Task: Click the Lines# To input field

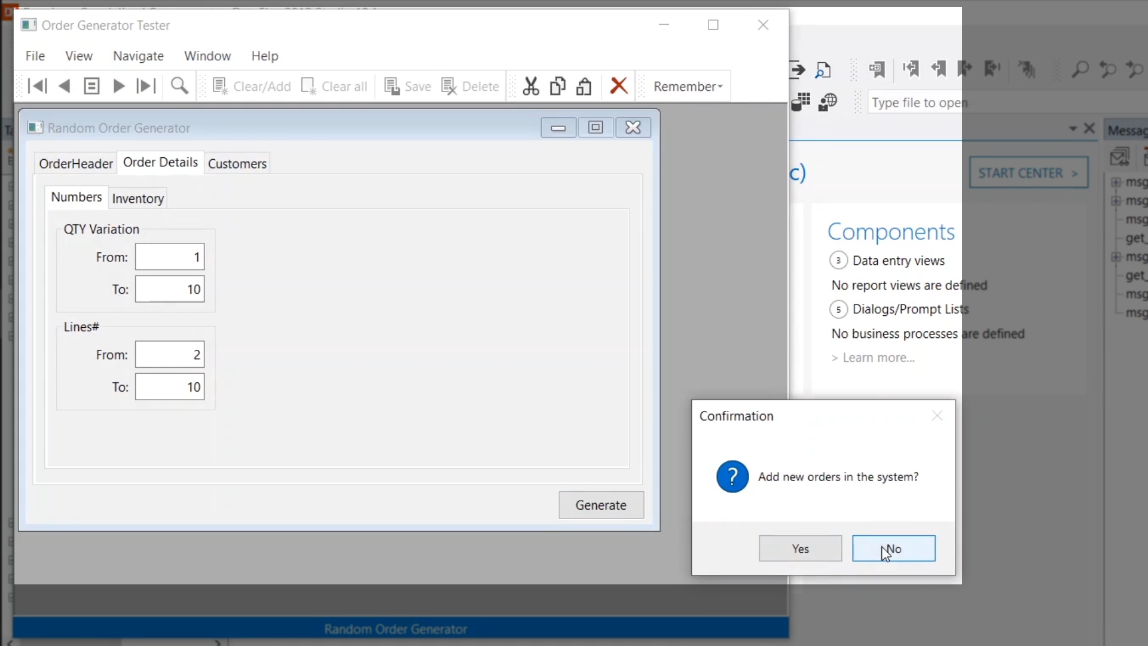Action: 170,387
